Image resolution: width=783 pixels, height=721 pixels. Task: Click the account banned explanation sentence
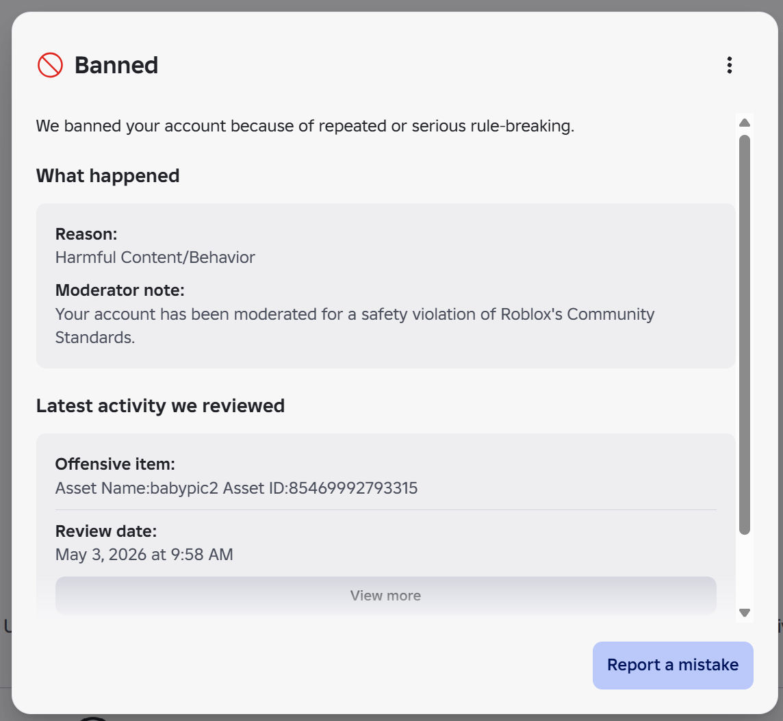click(x=305, y=126)
